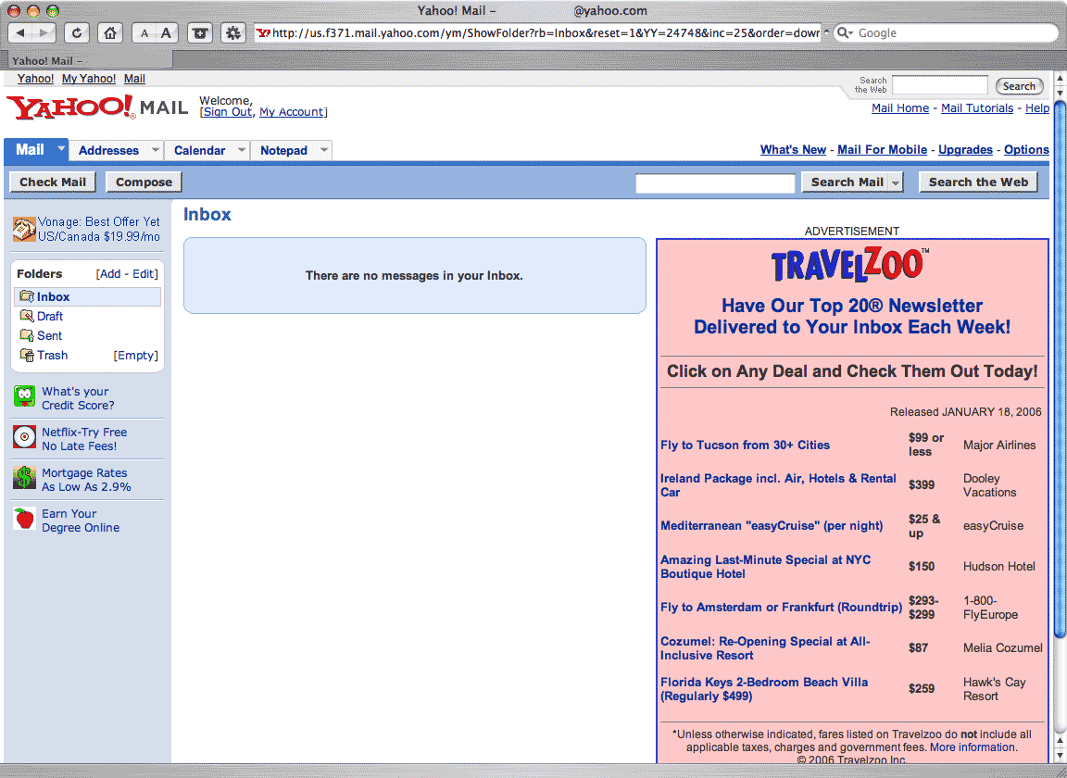Open the Mediterranean easyCruise deal
The height and width of the screenshot is (778, 1067).
tap(771, 525)
